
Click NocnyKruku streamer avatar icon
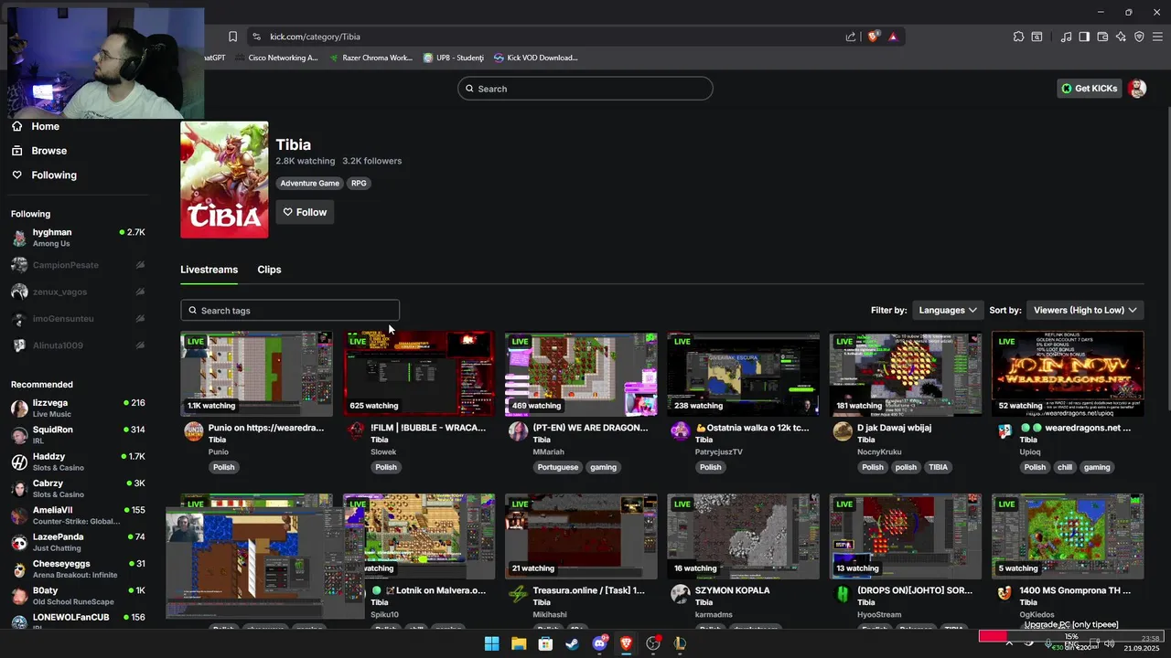pos(843,431)
